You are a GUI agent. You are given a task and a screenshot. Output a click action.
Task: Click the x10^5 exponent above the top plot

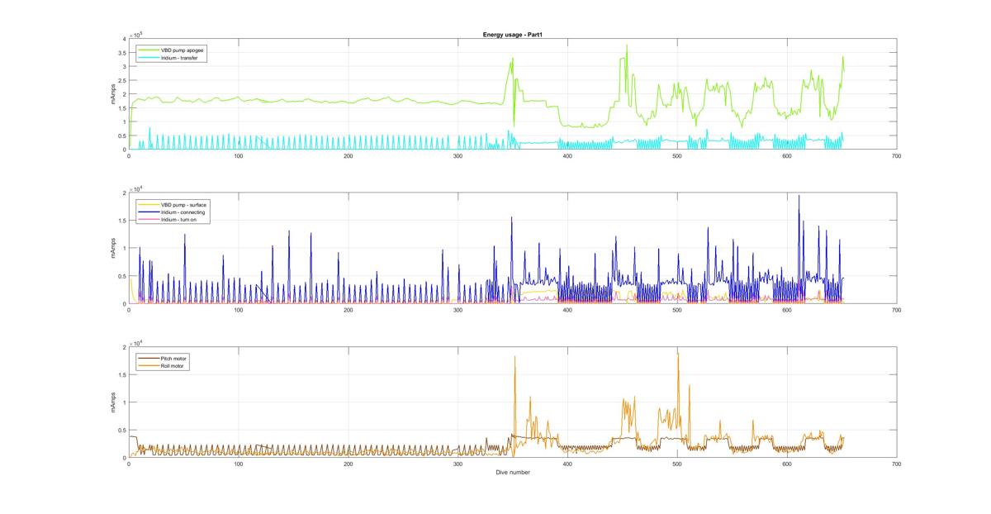click(x=135, y=34)
